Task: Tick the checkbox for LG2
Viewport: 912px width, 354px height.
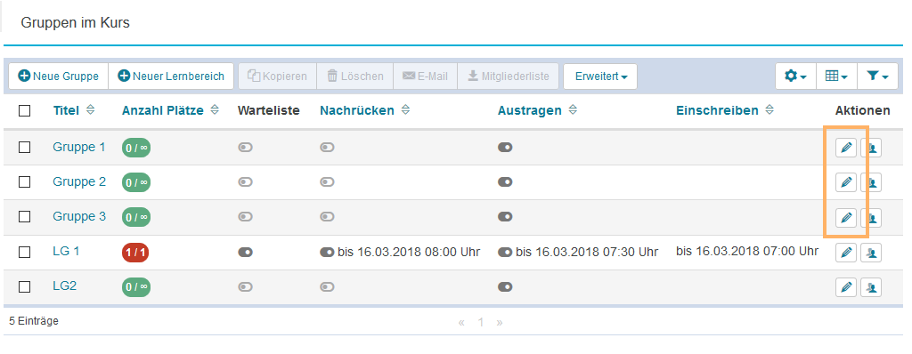Action: click(x=24, y=286)
